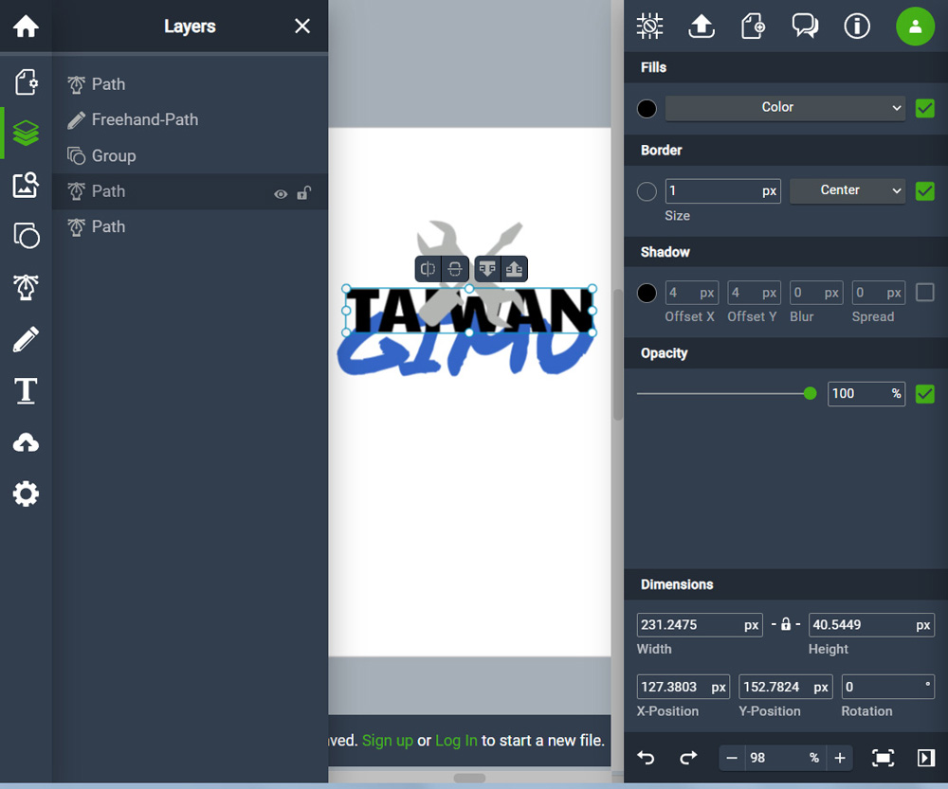Viewport: 948px width, 789px height.
Task: Toggle the Opacity checkbox
Action: click(925, 394)
